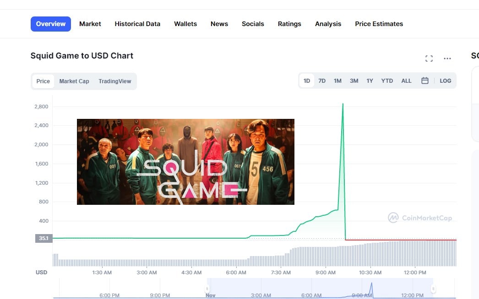Select the 1Y time range
The width and height of the screenshot is (479, 299).
[x=370, y=81]
